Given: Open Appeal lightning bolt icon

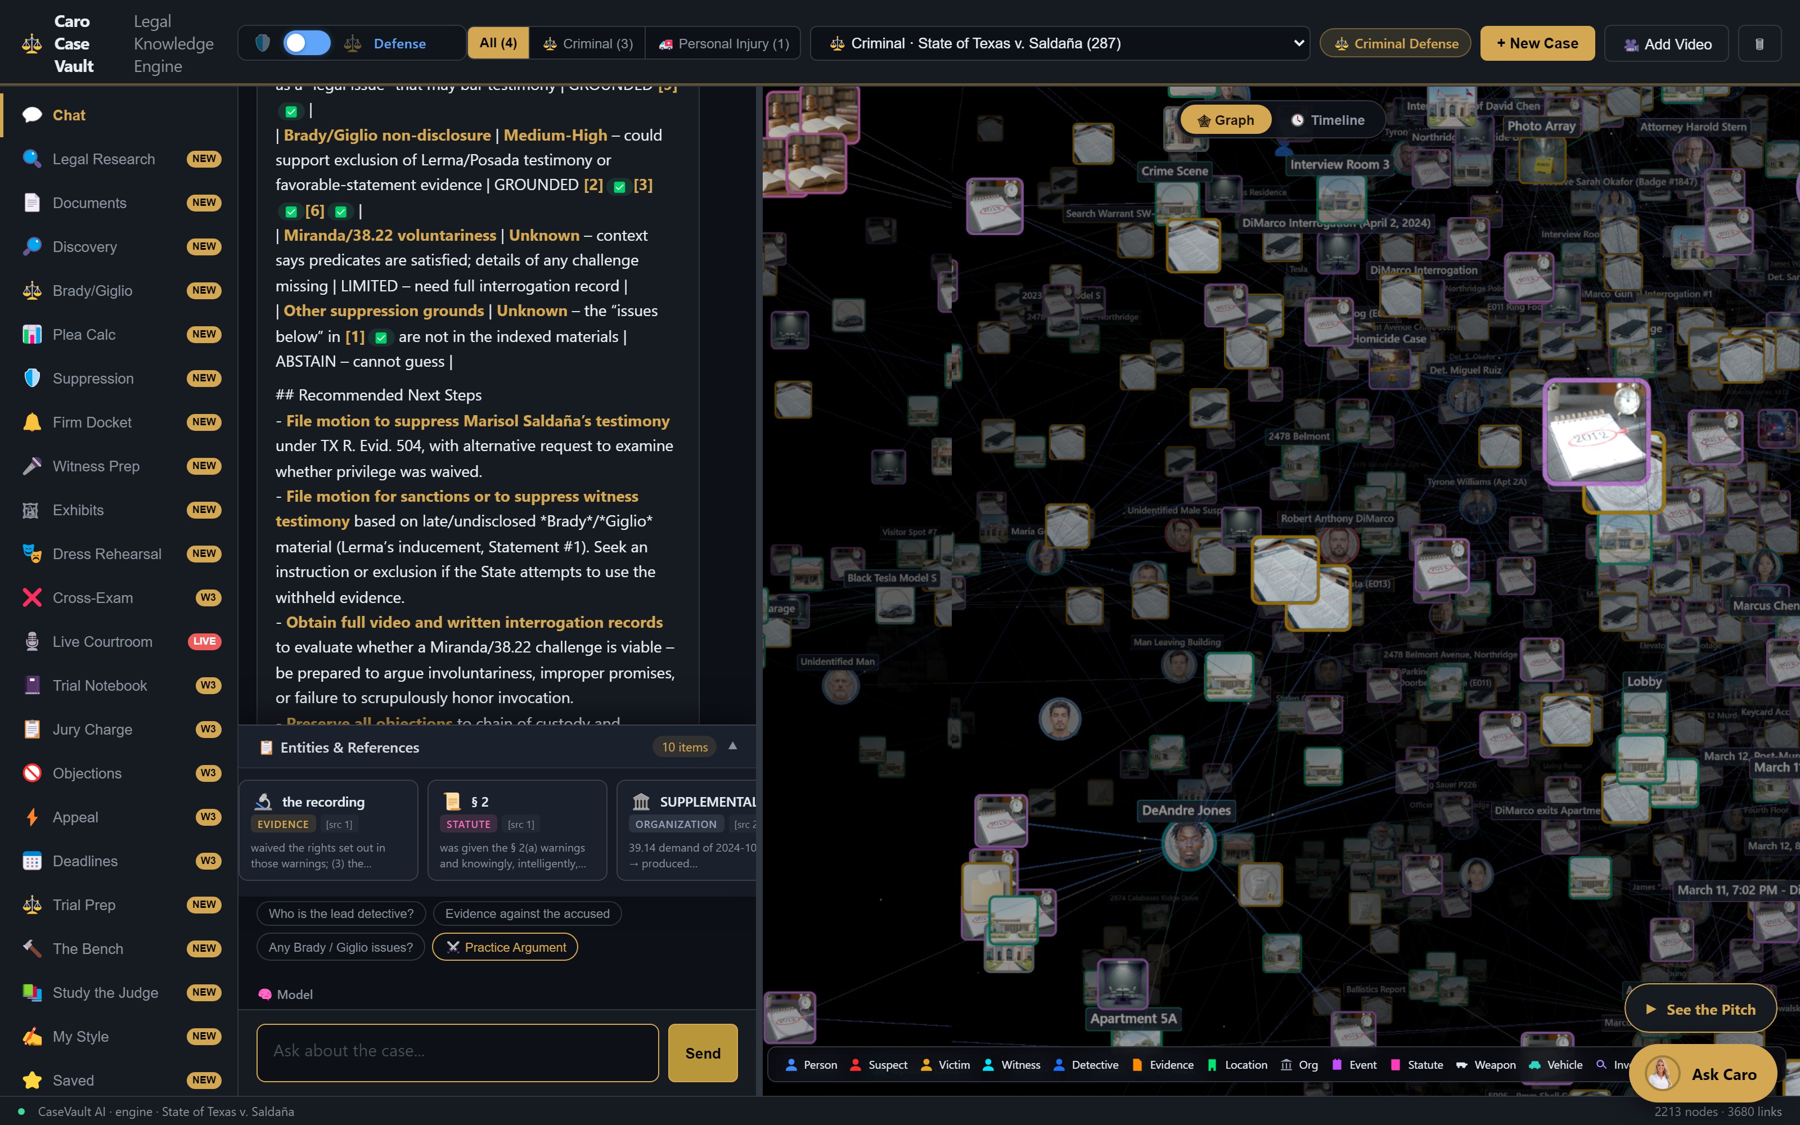Looking at the screenshot, I should (32, 817).
